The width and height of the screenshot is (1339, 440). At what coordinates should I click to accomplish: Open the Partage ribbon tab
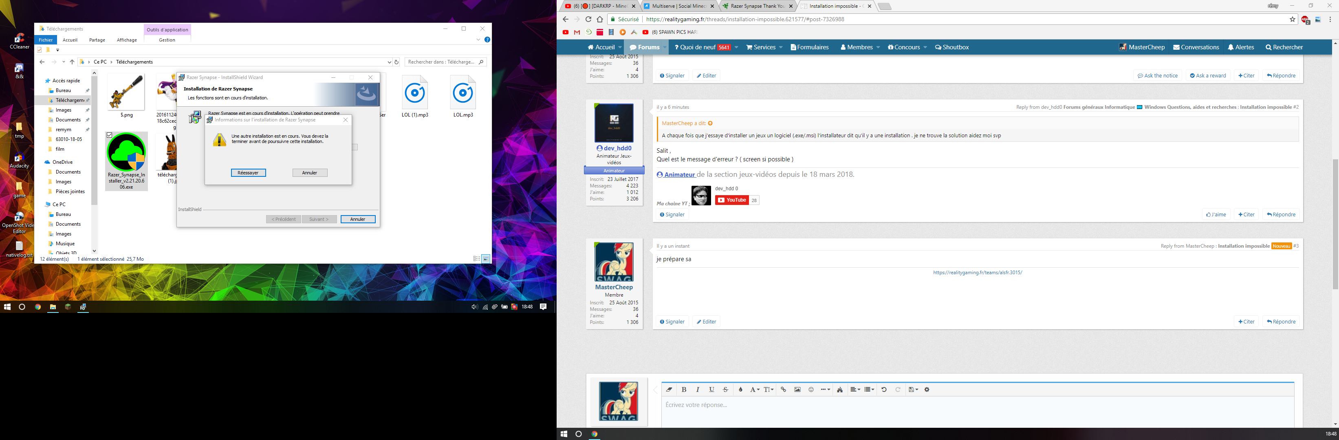[97, 40]
